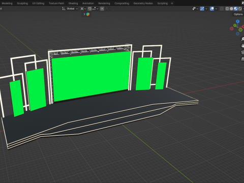Viewport: 244px width, 183px height.
Task: Toggle proportional editing
Action: [102, 9]
